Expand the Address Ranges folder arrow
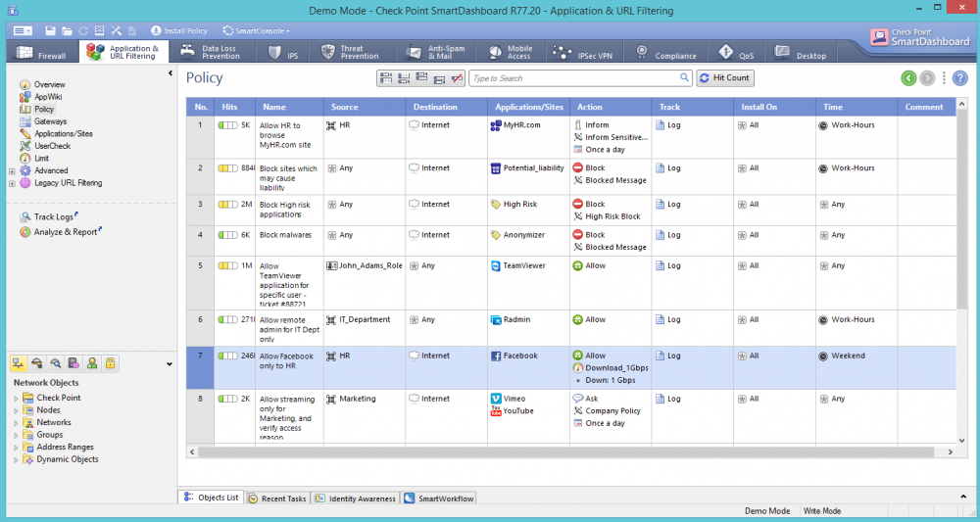This screenshot has width=980, height=522. pyautogui.click(x=17, y=448)
